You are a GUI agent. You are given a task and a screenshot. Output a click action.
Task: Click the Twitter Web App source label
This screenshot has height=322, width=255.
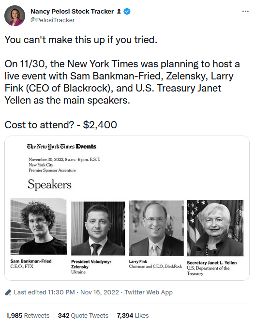(149, 292)
